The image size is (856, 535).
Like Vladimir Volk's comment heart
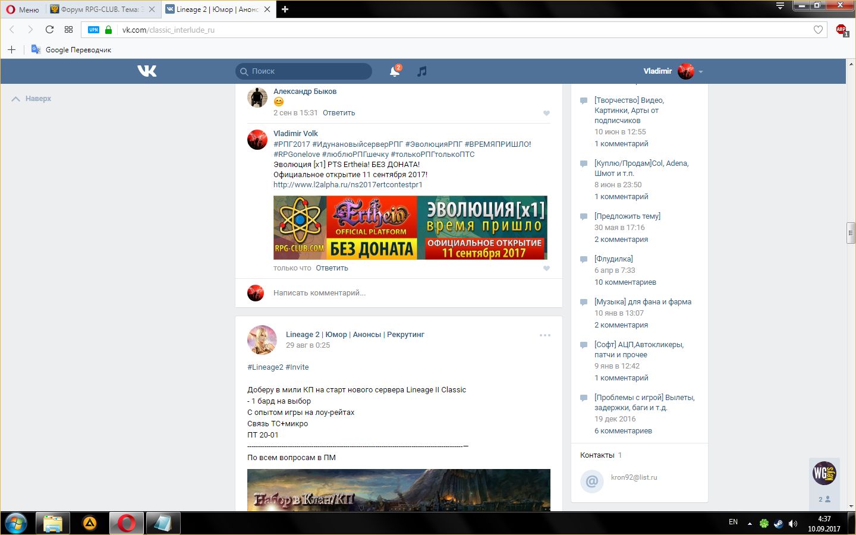coord(546,268)
